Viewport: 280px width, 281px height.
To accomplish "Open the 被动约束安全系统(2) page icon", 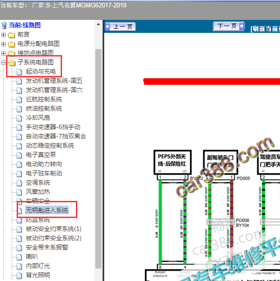I will coord(19,238).
